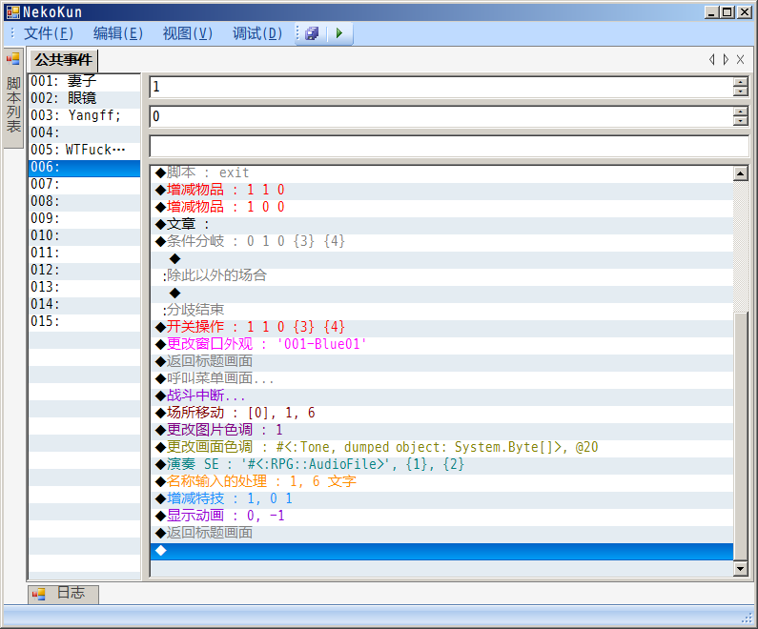Open the 编辑(E) menu
Screen dimensions: 758x629
click(118, 33)
